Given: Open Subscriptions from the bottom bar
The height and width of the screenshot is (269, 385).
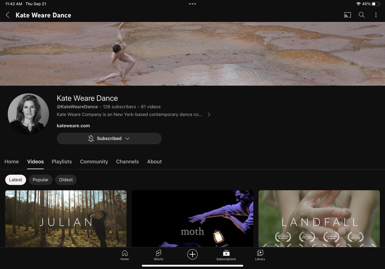Looking at the screenshot, I should (226, 254).
